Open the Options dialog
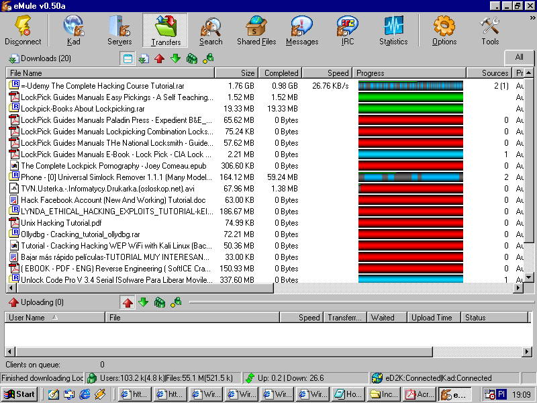 (444, 31)
